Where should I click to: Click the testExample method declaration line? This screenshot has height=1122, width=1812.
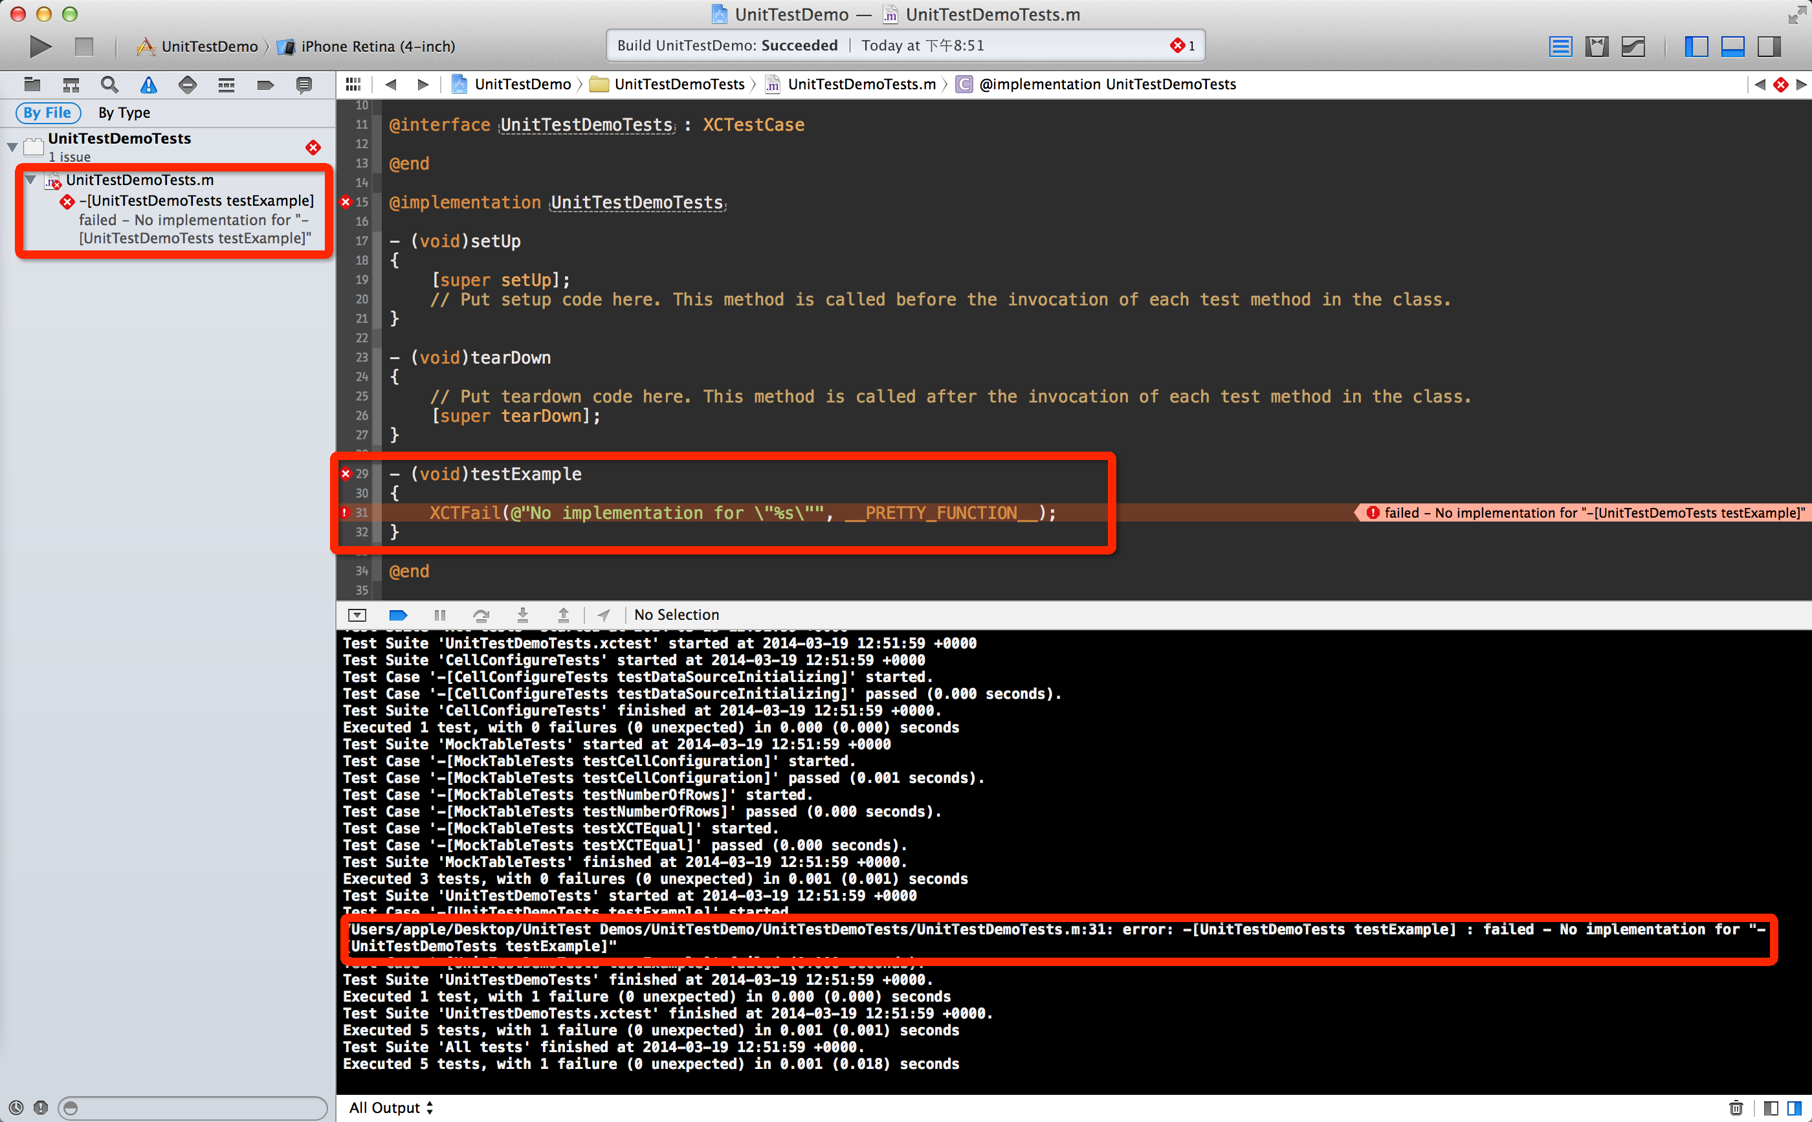pyautogui.click(x=486, y=474)
